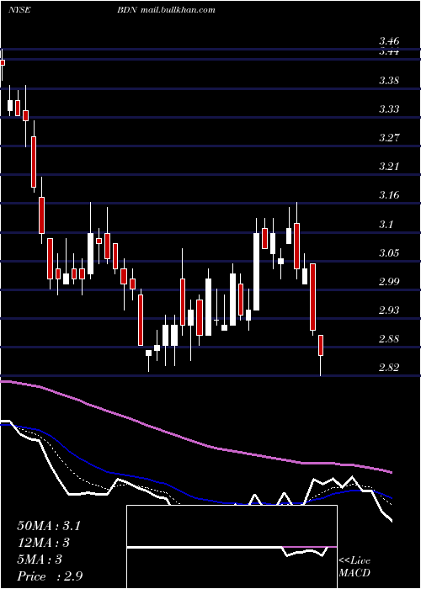Screen dimensions: 421x589
Task: Select the 3.33 price level label
Action: pos(389,109)
